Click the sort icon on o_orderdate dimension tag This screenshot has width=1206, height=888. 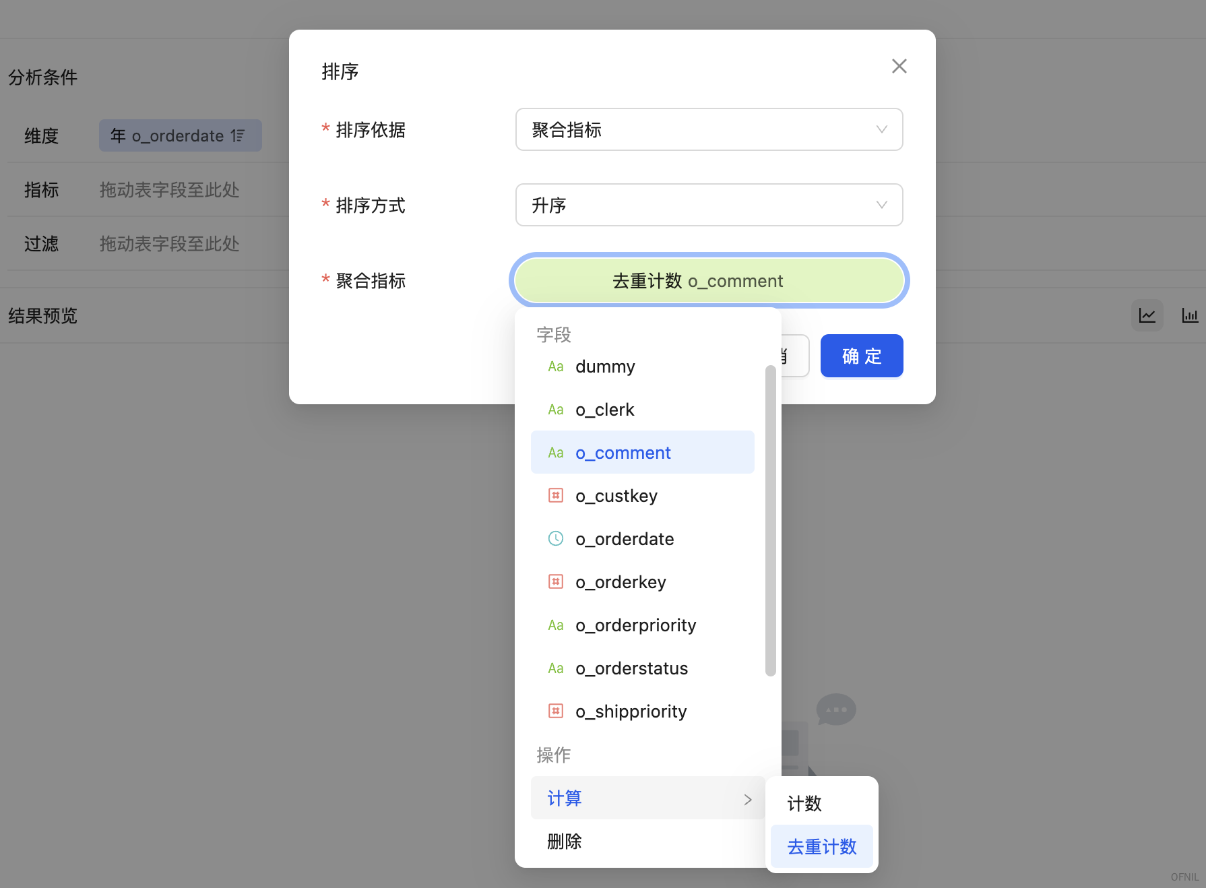[237, 136]
